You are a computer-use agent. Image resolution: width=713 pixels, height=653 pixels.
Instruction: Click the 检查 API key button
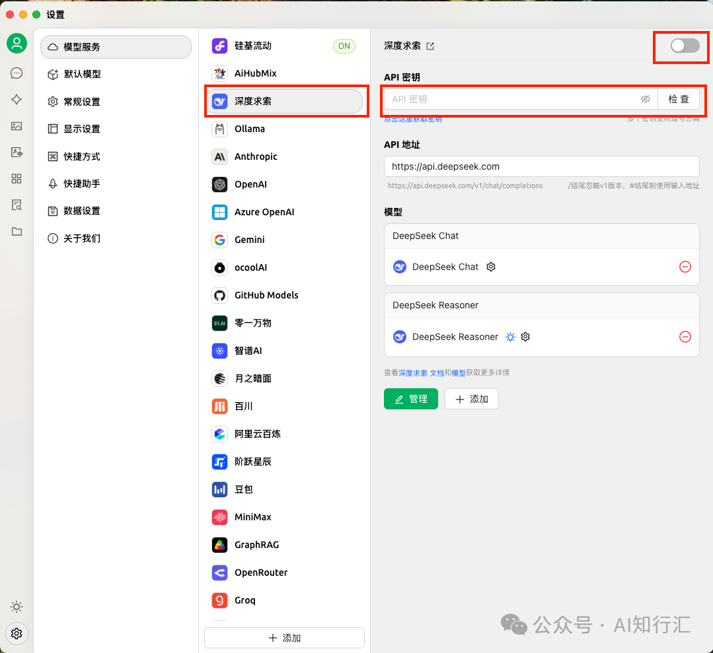click(679, 99)
